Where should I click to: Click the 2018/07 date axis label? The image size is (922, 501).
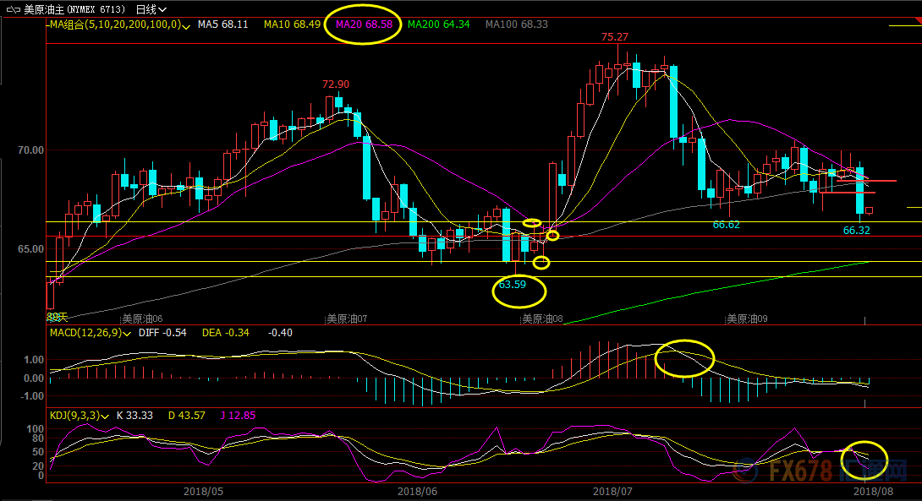tap(612, 492)
